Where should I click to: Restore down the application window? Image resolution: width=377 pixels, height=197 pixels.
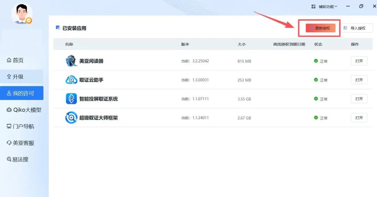click(x=361, y=6)
